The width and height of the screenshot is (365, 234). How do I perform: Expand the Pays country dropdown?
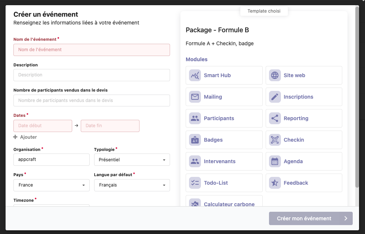tap(51, 185)
